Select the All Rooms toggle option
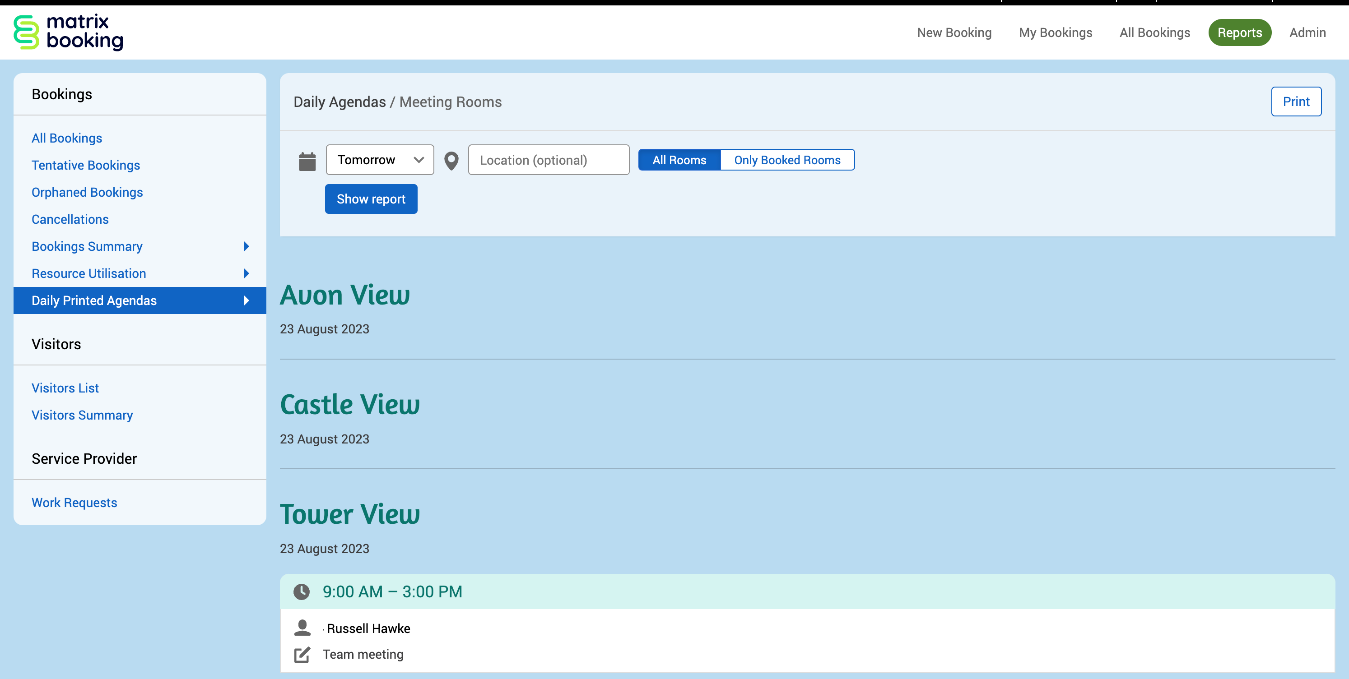The width and height of the screenshot is (1349, 679). [x=679, y=160]
